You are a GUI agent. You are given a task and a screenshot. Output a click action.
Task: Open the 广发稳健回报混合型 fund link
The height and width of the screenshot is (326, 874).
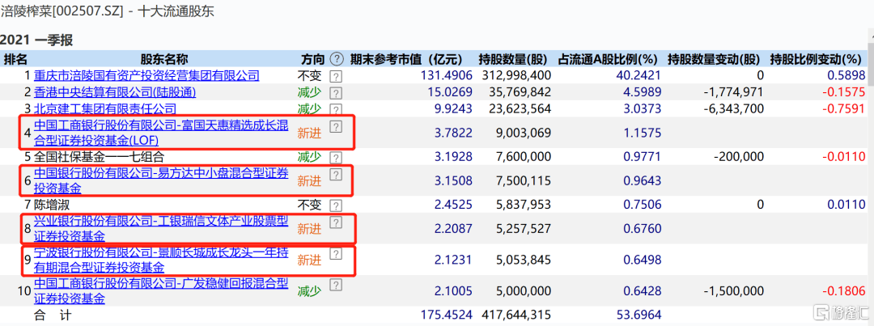click(161, 291)
